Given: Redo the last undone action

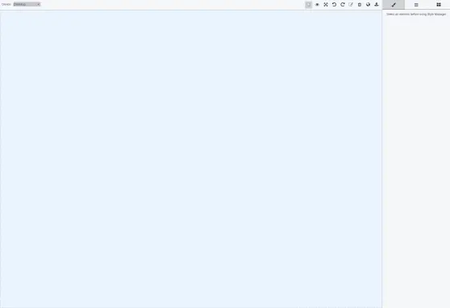Looking at the screenshot, I should (343, 5).
